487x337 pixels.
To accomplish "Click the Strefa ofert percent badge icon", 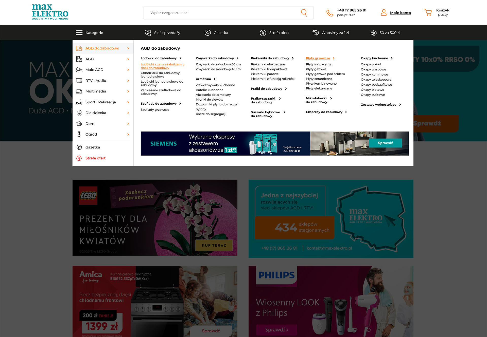I will tap(263, 33).
